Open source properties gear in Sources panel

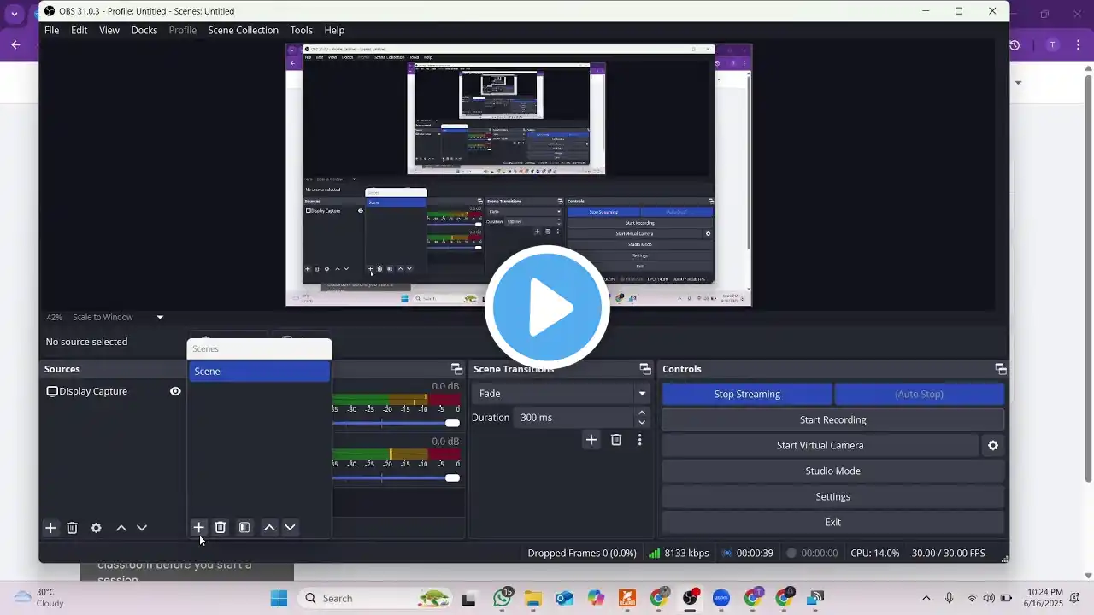coord(97,528)
